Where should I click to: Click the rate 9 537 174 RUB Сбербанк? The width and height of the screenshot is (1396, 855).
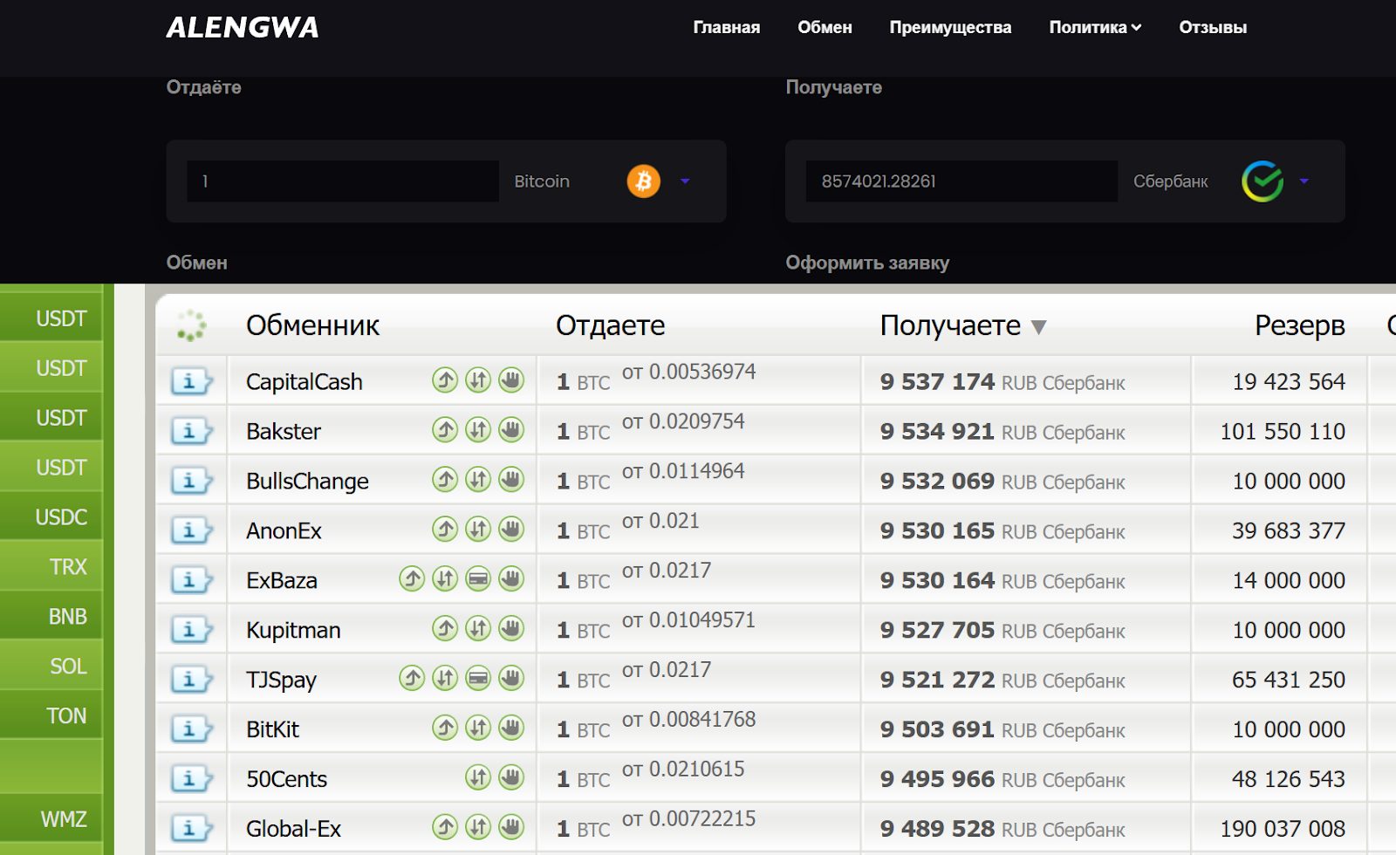(x=1003, y=382)
